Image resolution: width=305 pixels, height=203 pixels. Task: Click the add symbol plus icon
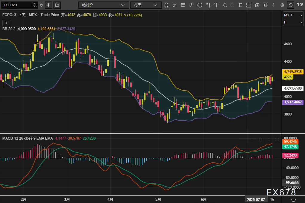point(49,5)
